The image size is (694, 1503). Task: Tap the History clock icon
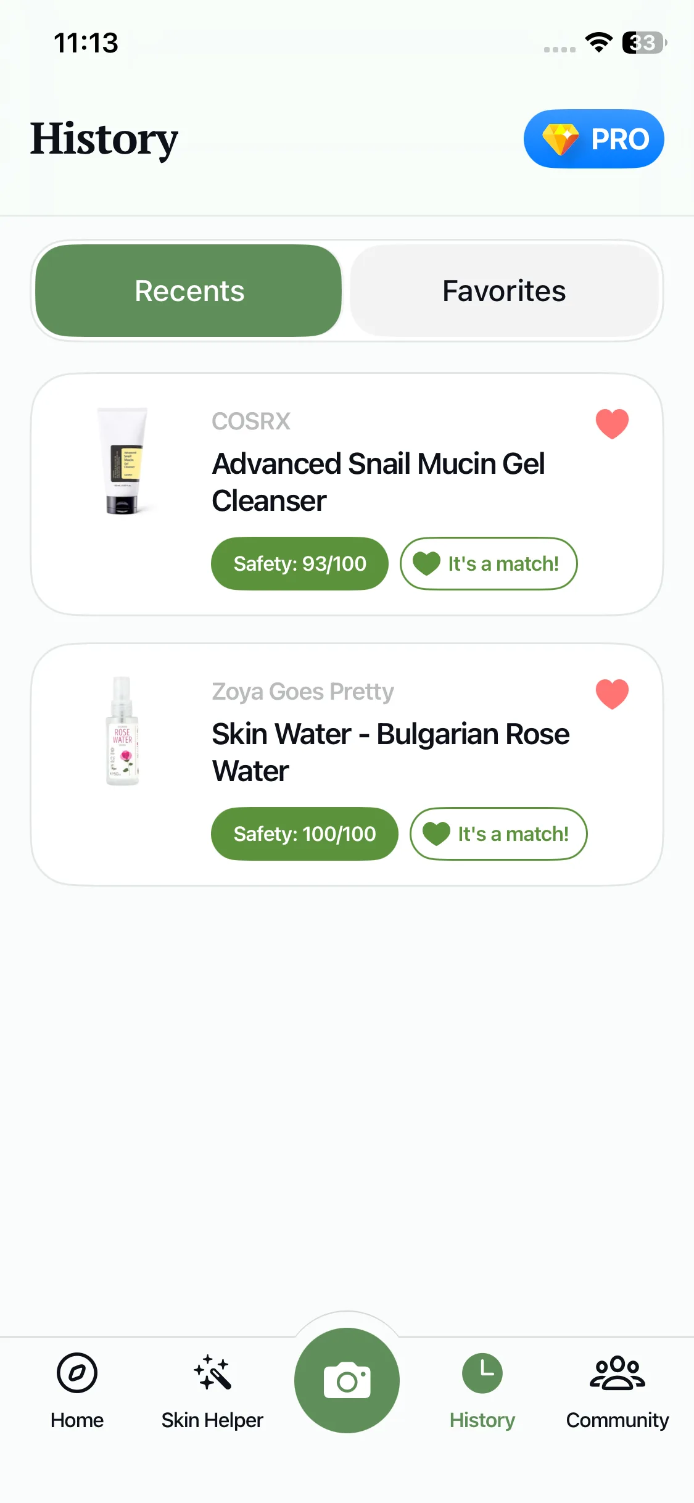[x=482, y=1373]
